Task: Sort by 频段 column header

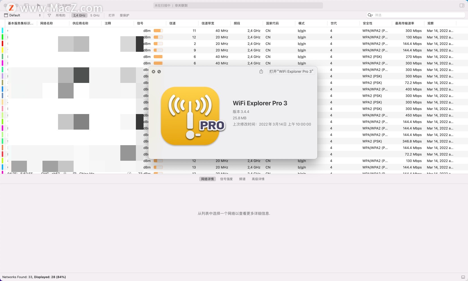Action: pos(237,23)
